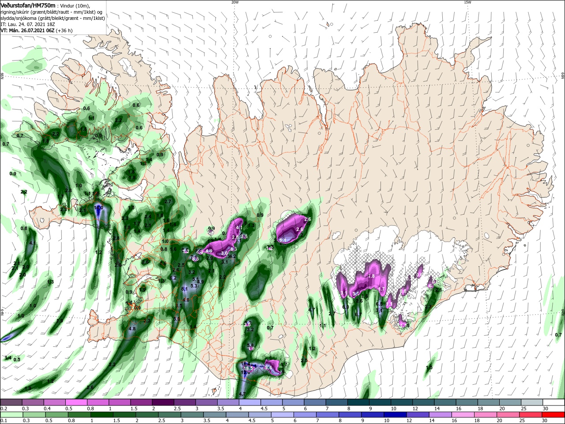
Task: Click the purple-blue 12 swatch in the rain legend
Action: (x=418, y=415)
